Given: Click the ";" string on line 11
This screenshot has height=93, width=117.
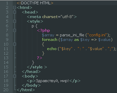Looking at the screenshot, I should point(110,49).
